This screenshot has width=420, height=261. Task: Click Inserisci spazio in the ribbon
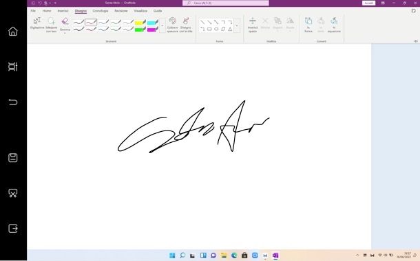253,25
